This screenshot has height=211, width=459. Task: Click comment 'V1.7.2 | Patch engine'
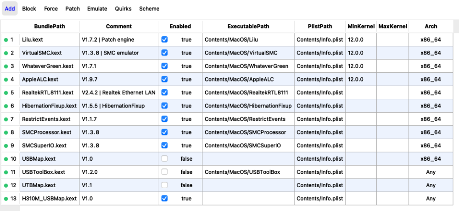pyautogui.click(x=108, y=39)
